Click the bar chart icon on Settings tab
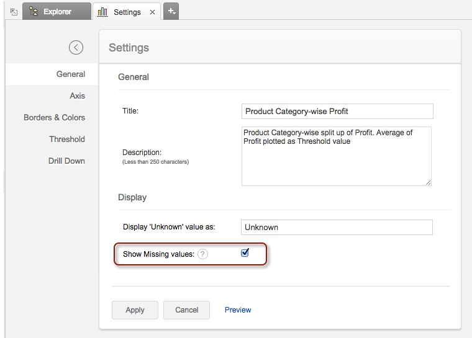Screen dimensions: 472x338 (103, 12)
